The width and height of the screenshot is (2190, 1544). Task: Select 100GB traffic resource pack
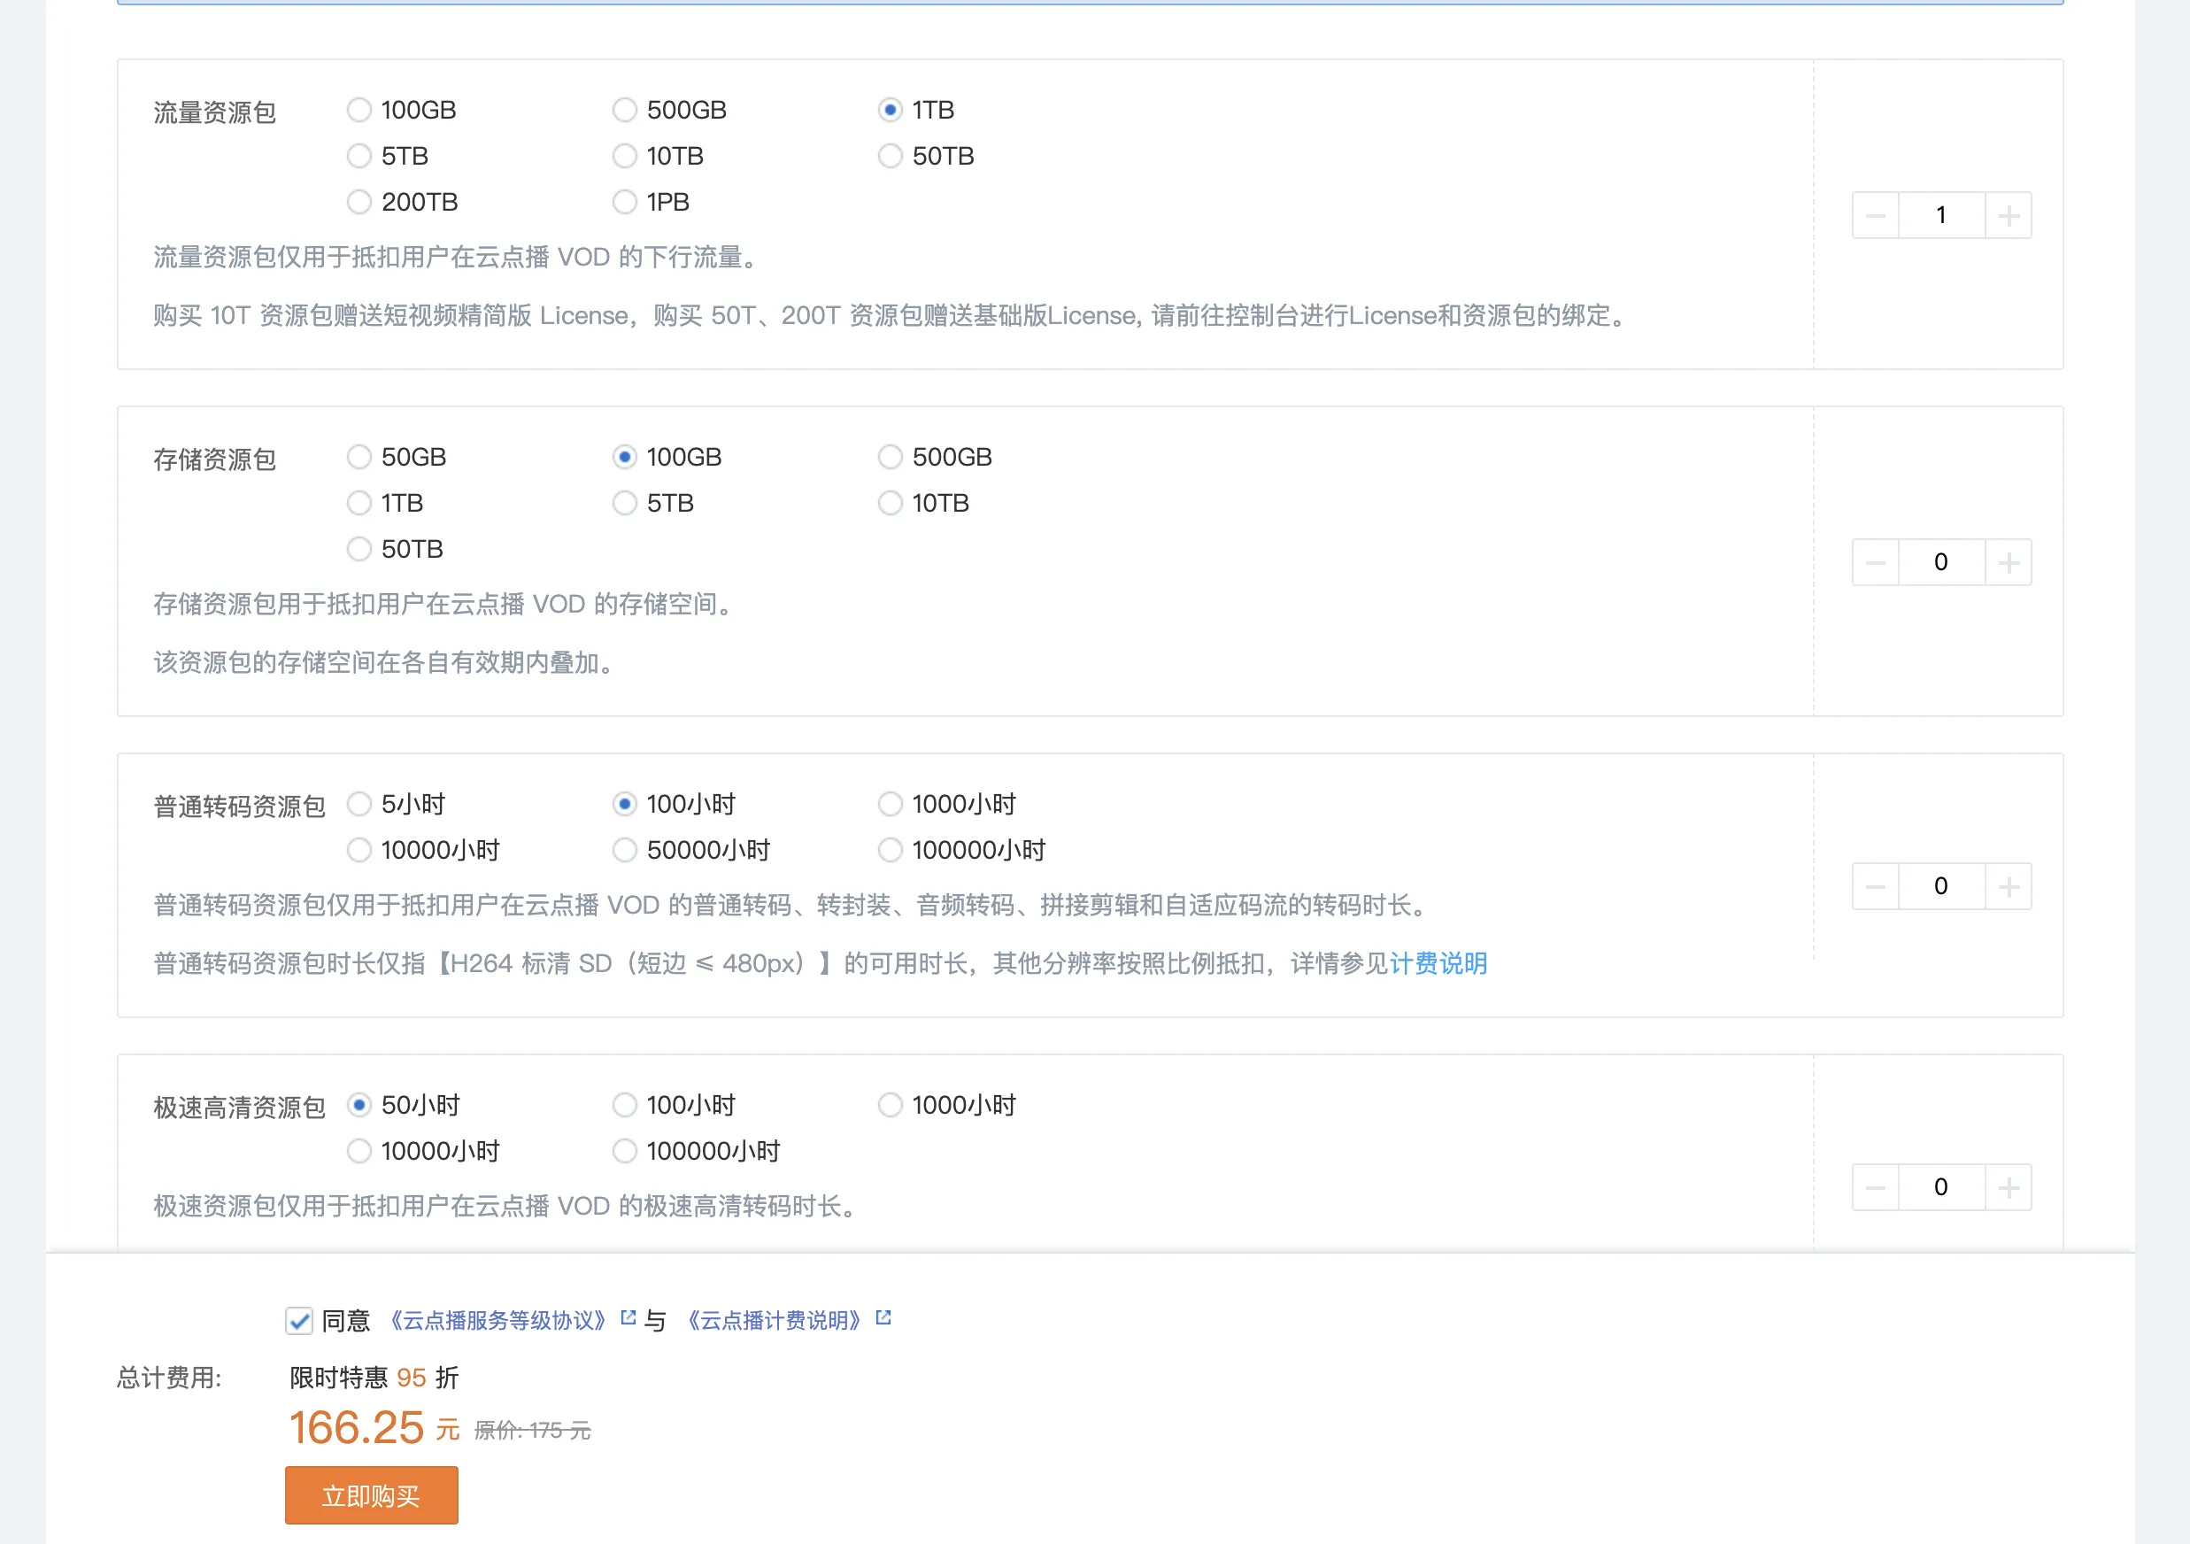point(359,111)
